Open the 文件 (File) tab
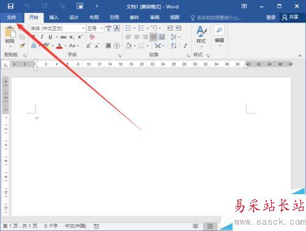 click(x=11, y=17)
